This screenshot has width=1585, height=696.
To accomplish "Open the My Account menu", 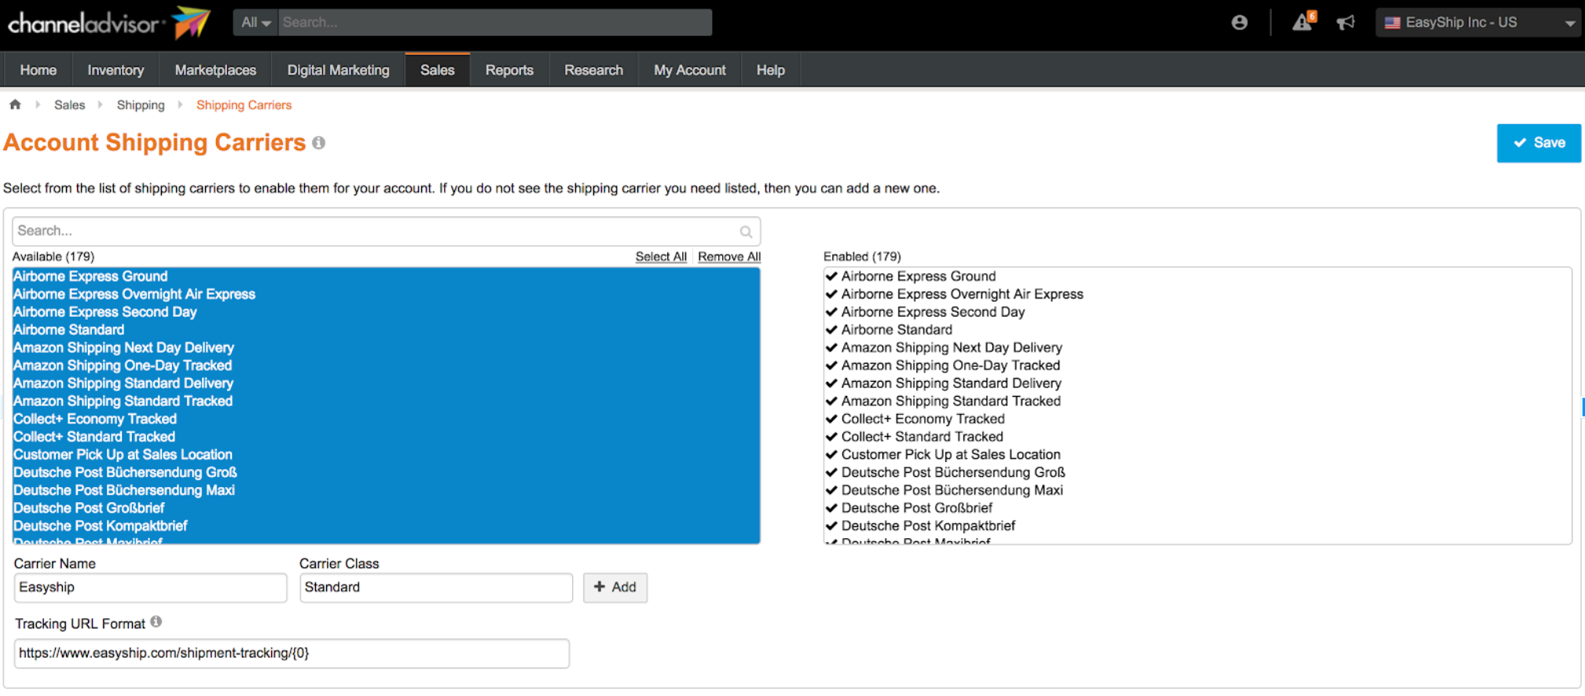I will point(690,70).
